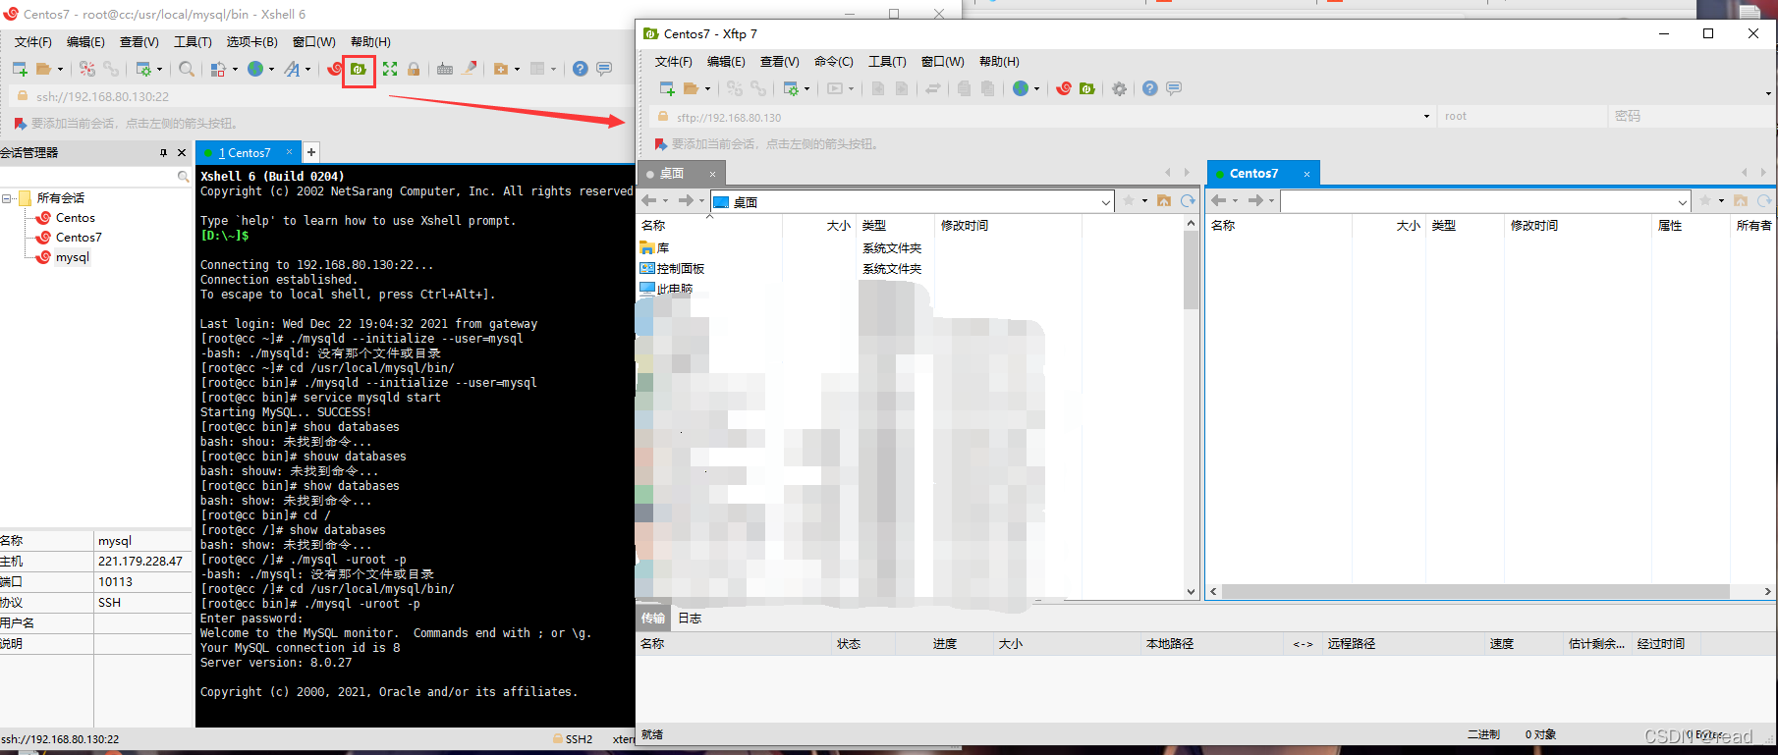
Task: Collapse the 所有会话 tree node
Action: (7, 198)
